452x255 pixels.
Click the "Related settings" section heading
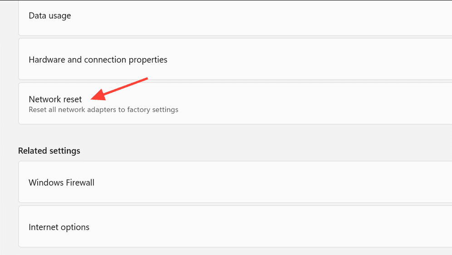(x=49, y=151)
